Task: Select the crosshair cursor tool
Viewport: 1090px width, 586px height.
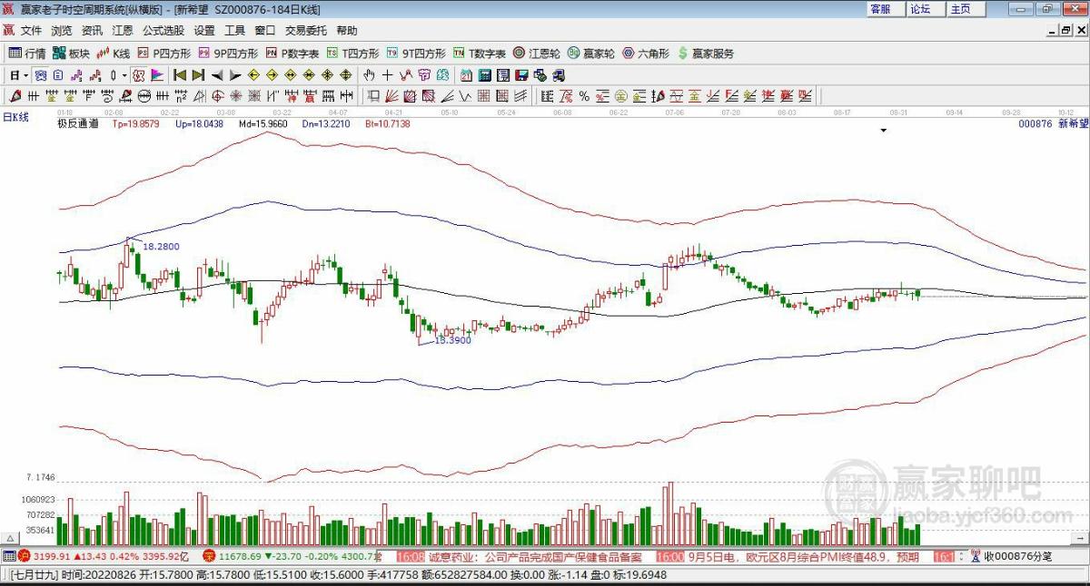Action: (x=387, y=74)
